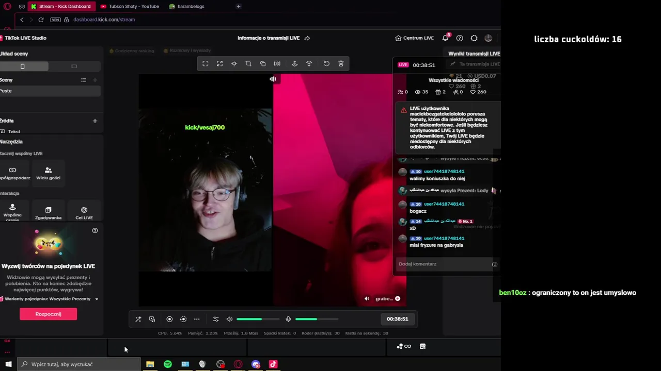Click the media/music overlay icon in the bottom bar
Screen dimensions: 661x371
pos(152,319)
